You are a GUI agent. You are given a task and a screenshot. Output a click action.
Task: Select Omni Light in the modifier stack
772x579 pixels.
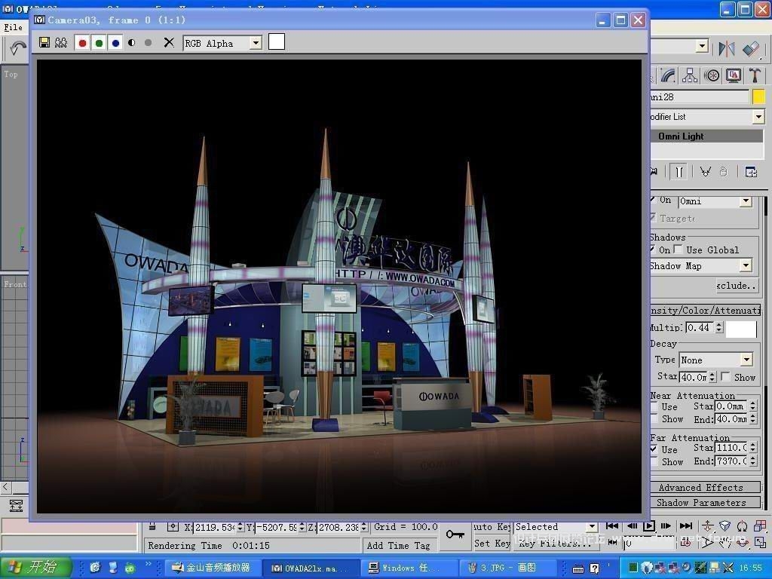tap(706, 136)
